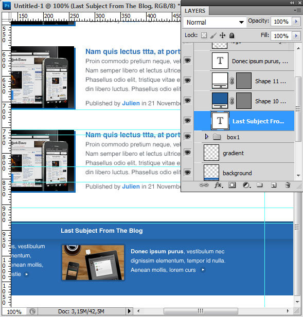Click the Opacity 100% input field
The image size is (303, 317).
[x=281, y=22]
